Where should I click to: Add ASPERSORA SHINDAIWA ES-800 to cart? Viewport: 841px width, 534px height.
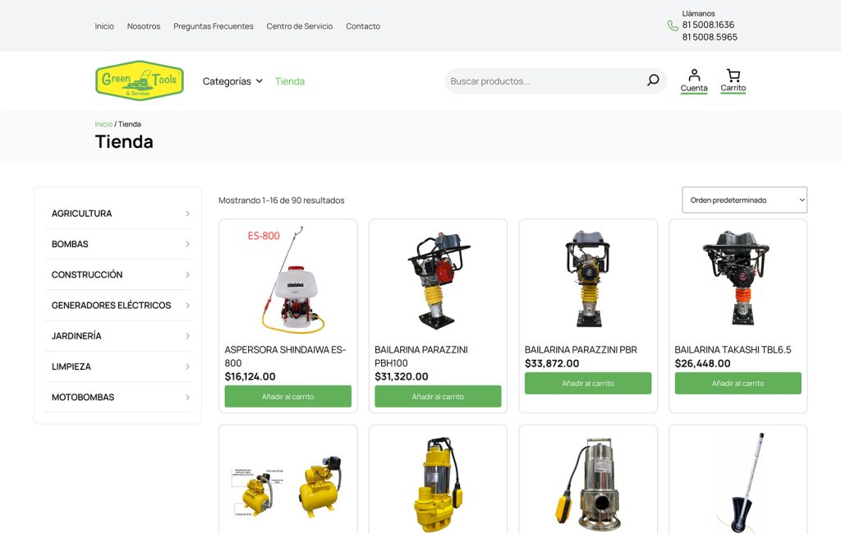point(287,396)
